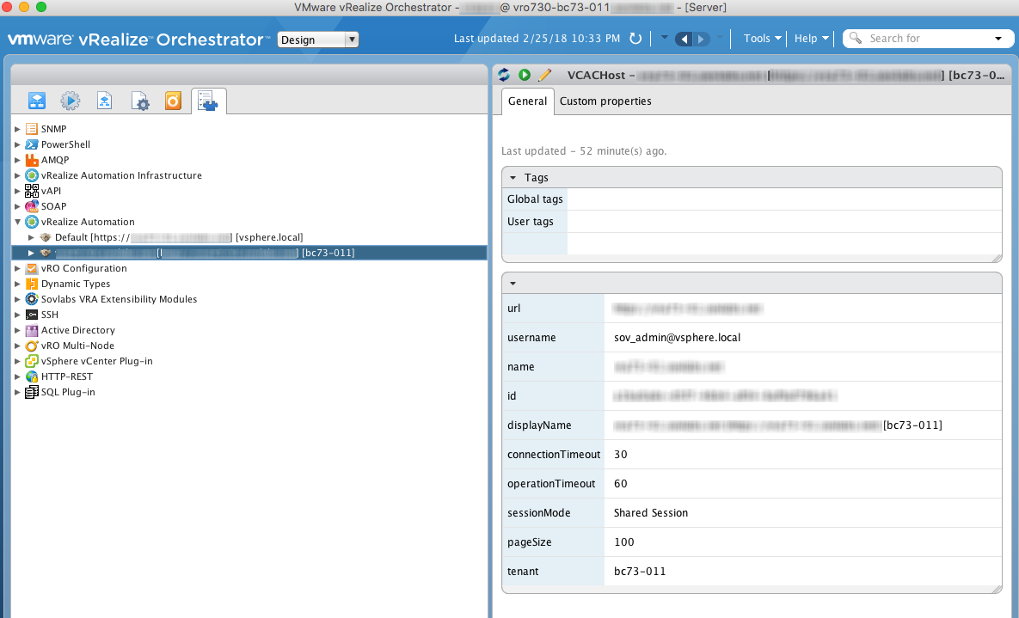The height and width of the screenshot is (618, 1019).
Task: Click the operationTimeout value 60
Action: (x=621, y=483)
